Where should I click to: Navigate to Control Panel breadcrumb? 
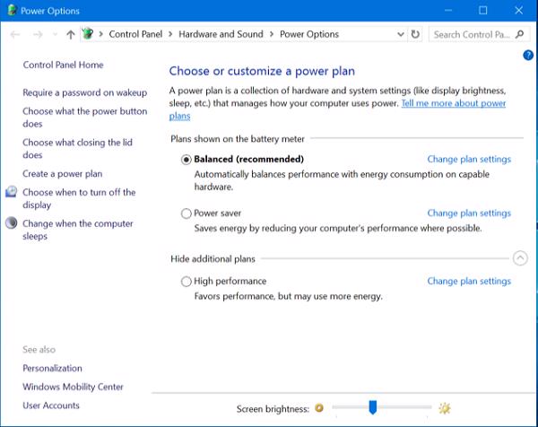coord(135,34)
